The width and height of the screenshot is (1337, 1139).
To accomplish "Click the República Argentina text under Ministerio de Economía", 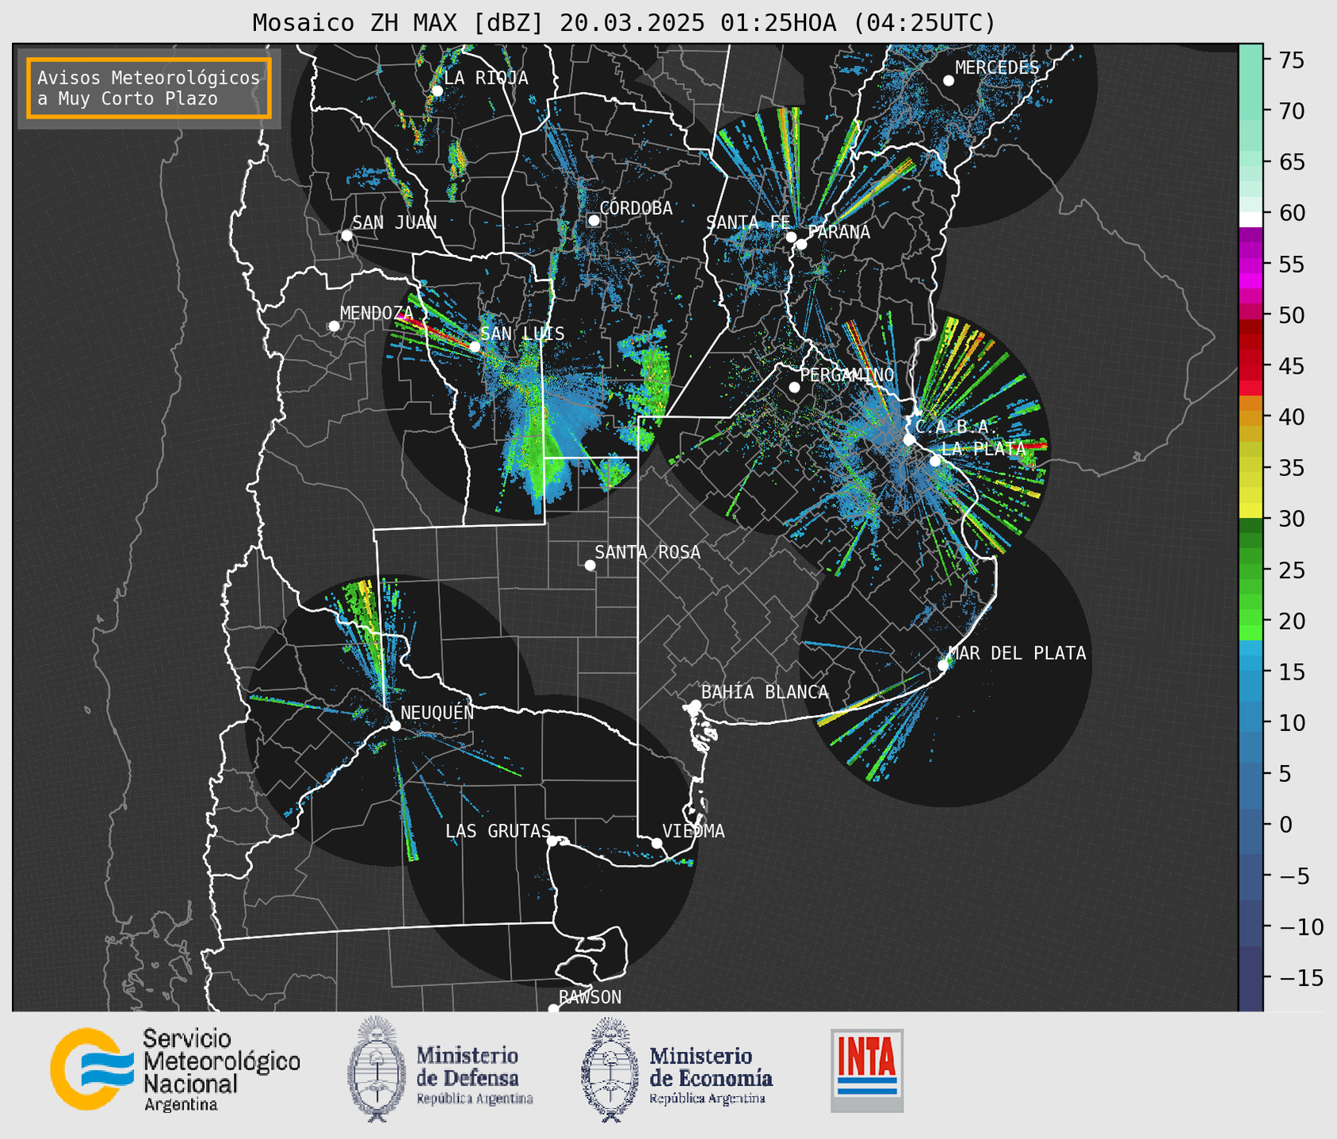I will (708, 1099).
